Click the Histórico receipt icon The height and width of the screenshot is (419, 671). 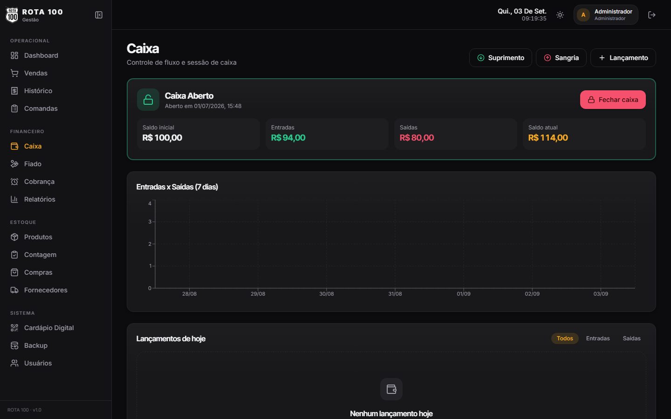click(x=14, y=91)
